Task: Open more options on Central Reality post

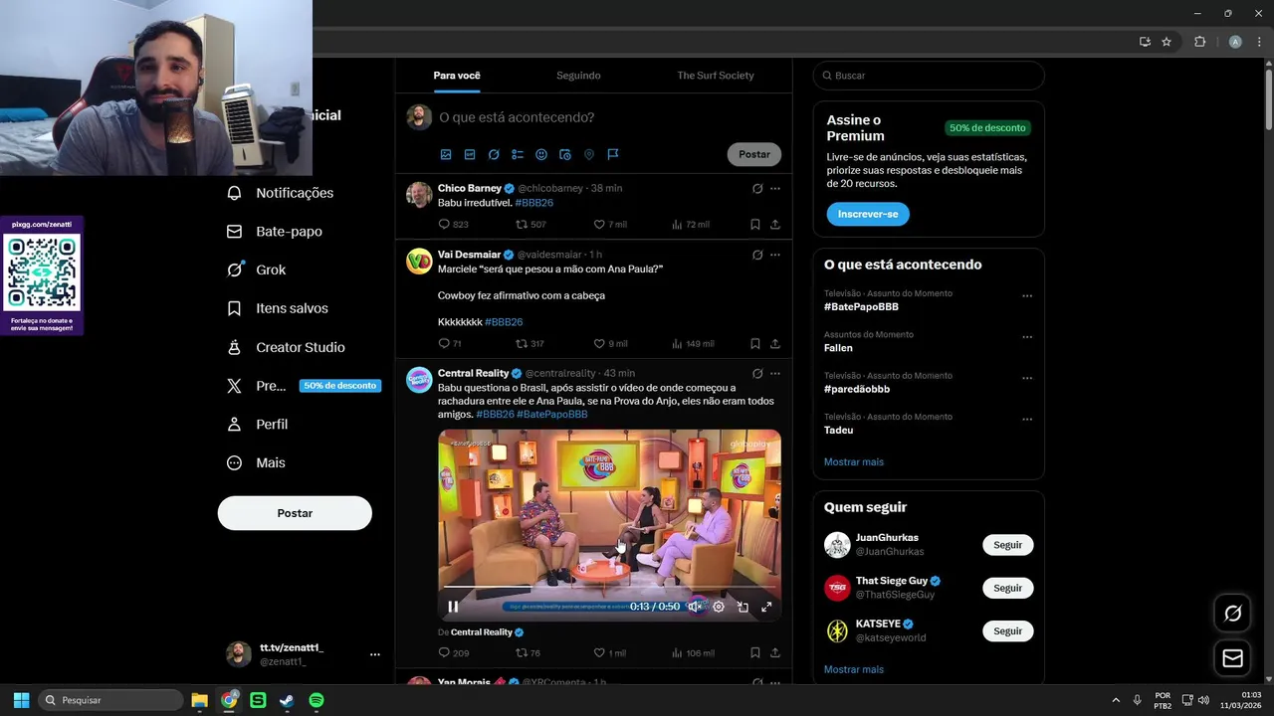Action: [x=775, y=373]
